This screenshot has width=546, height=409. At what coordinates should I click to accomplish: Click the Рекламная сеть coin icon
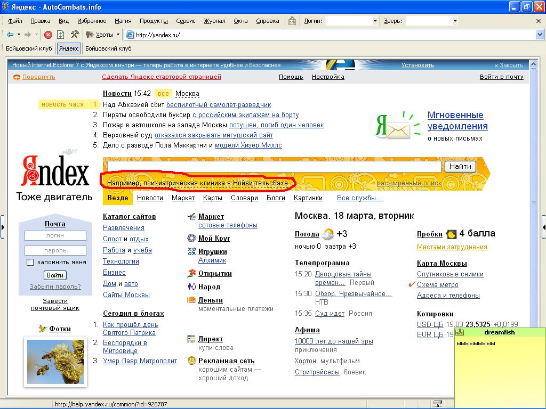(191, 361)
